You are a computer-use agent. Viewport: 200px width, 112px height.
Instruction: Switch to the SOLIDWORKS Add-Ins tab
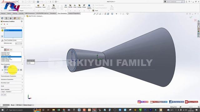pyautogui.click(x=42, y=13)
